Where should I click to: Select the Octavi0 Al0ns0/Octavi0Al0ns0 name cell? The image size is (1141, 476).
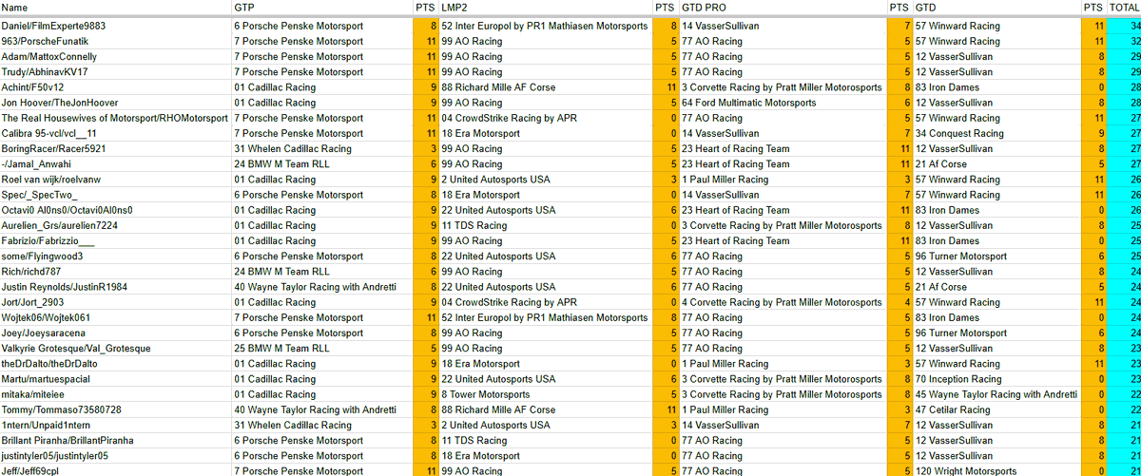pyautogui.click(x=116, y=210)
